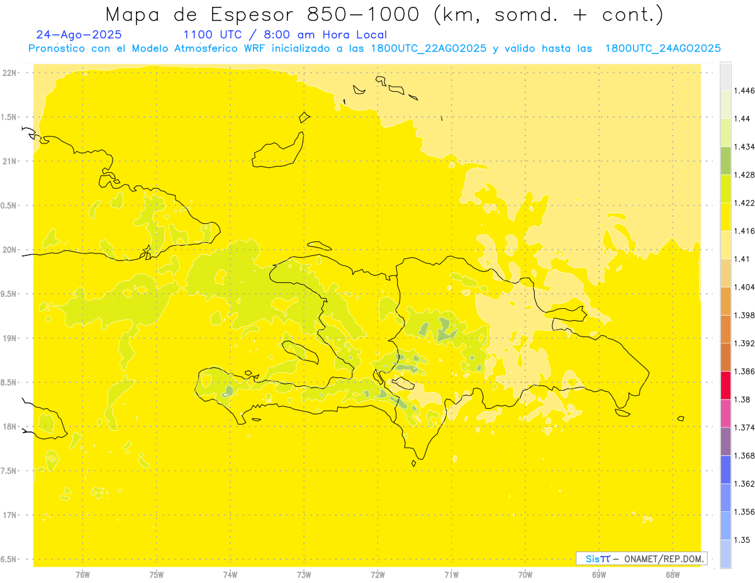Click the latitude label "8.5N"

coord(9,382)
